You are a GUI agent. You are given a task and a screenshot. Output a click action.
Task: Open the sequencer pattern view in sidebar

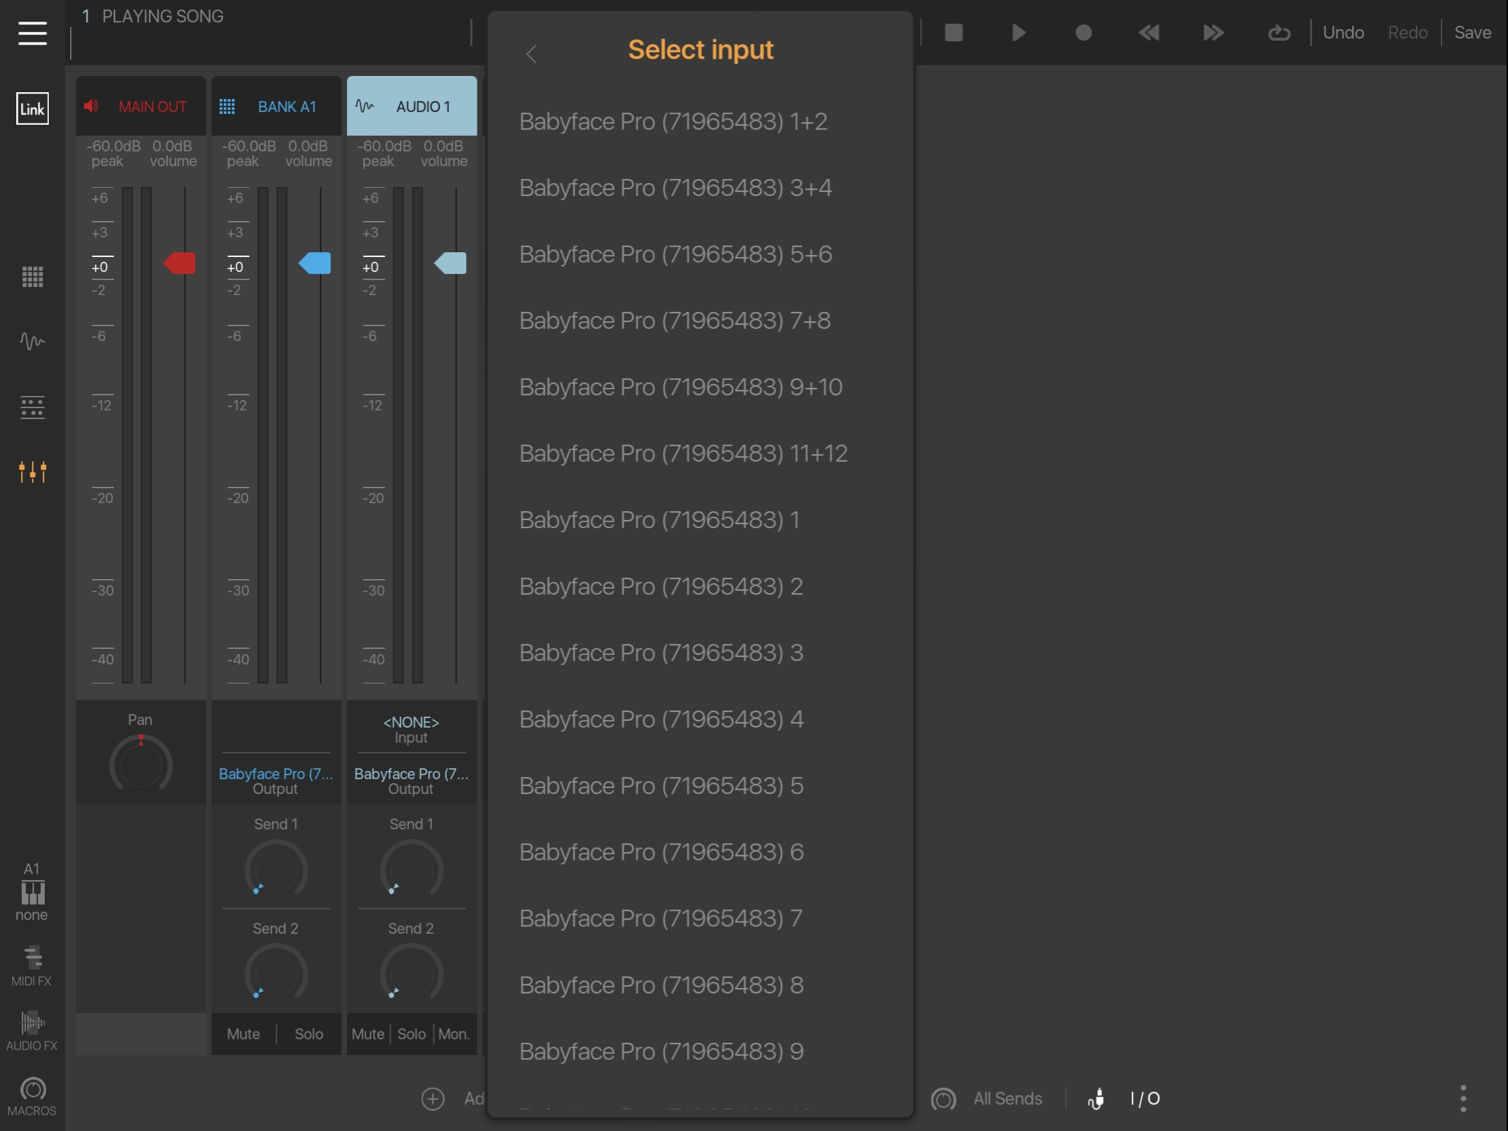pos(32,407)
